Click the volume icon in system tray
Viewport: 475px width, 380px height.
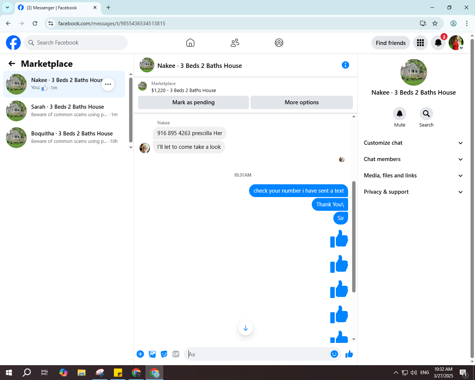pos(414,373)
